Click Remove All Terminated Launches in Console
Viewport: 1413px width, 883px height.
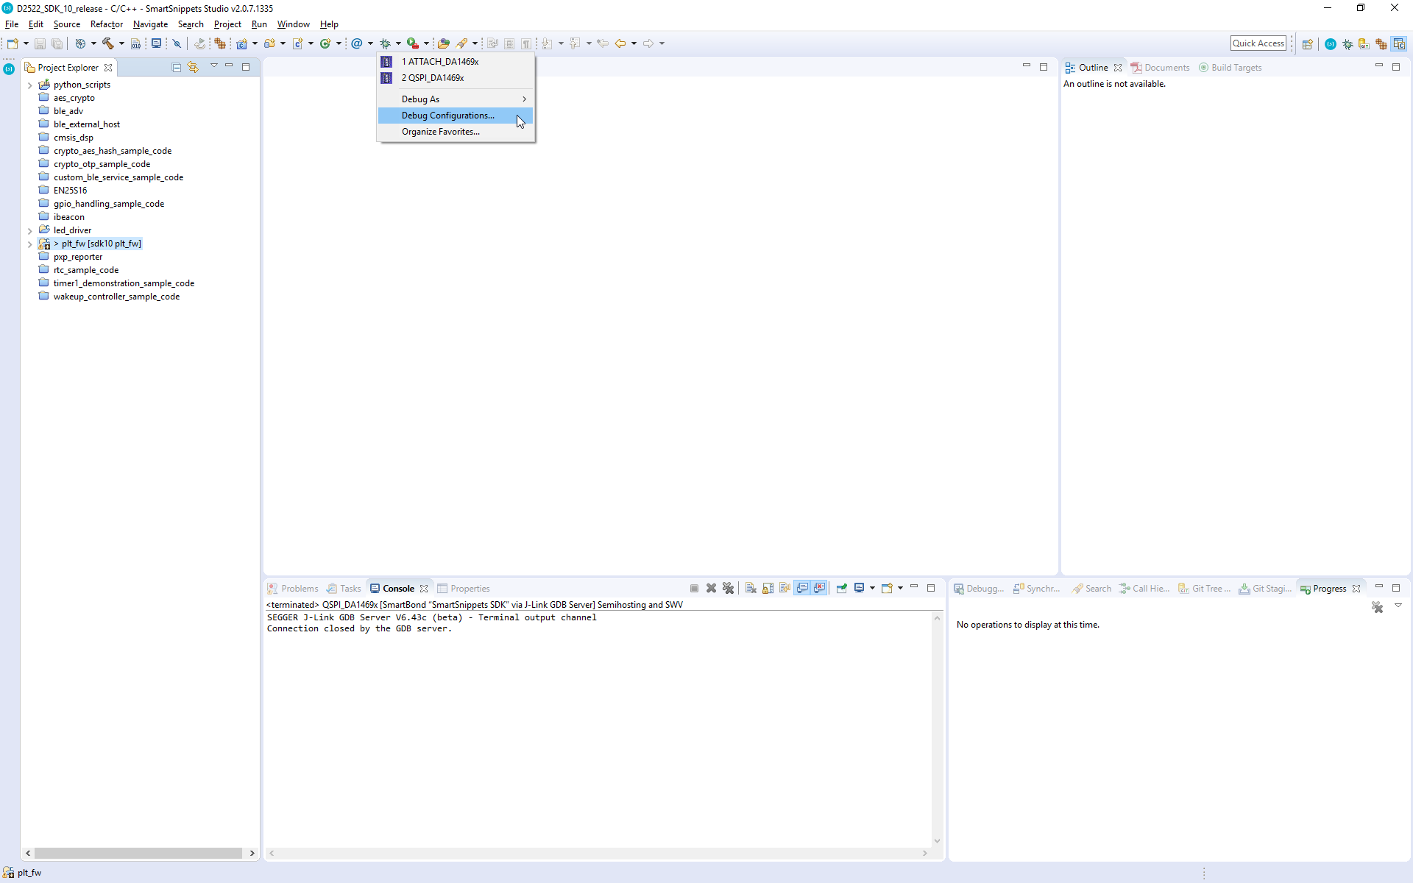728,588
